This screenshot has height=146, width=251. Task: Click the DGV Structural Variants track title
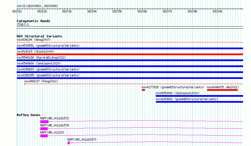(39, 36)
